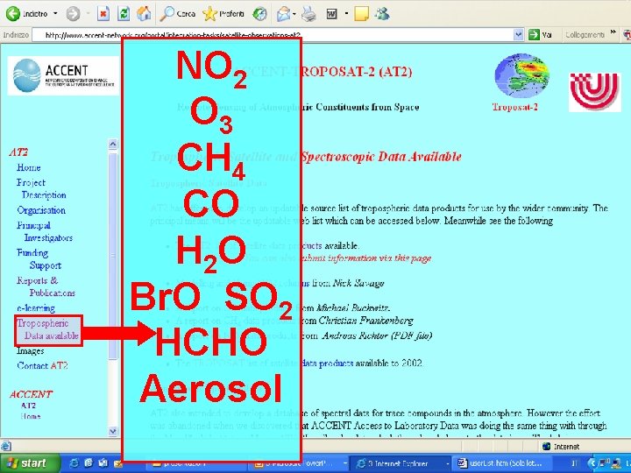This screenshot has height=473, width=631.
Task: Open the Funding Support sidebar link
Action: pos(39,259)
